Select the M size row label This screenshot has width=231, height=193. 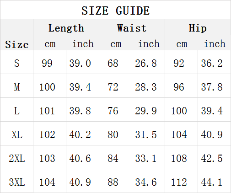pyautogui.click(x=17, y=87)
